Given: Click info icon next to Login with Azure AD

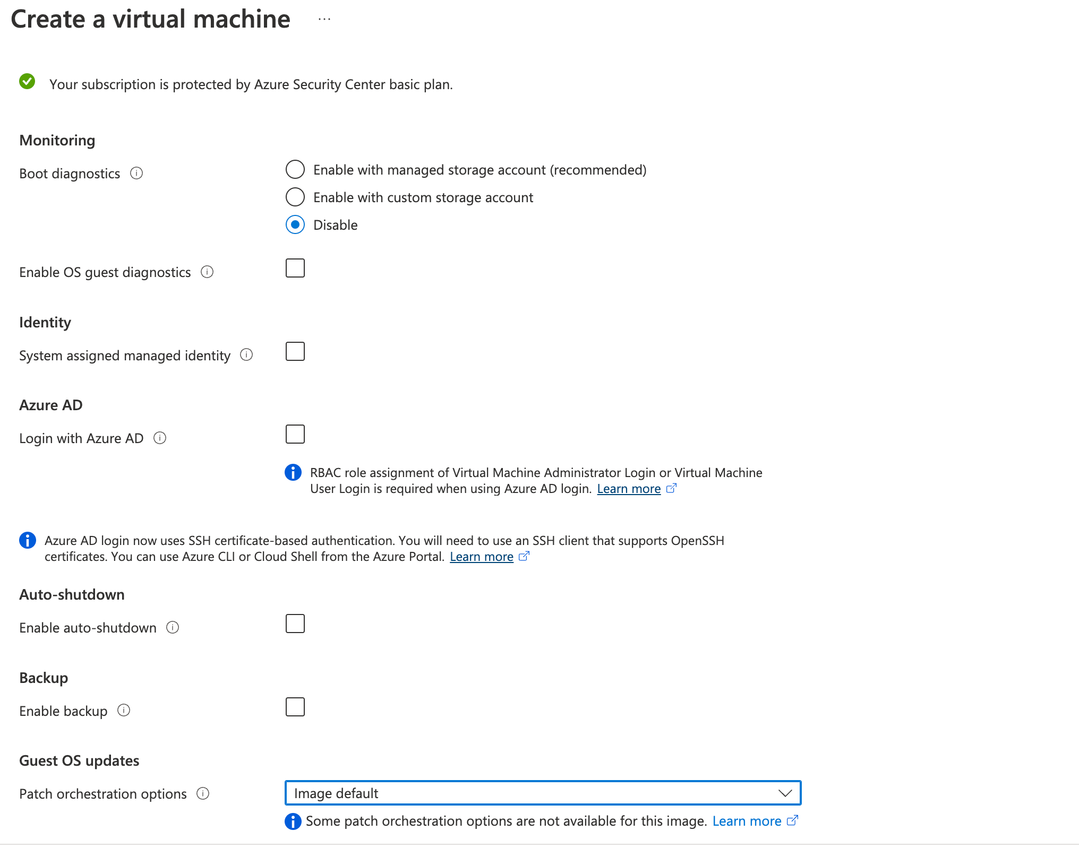Looking at the screenshot, I should coord(160,438).
